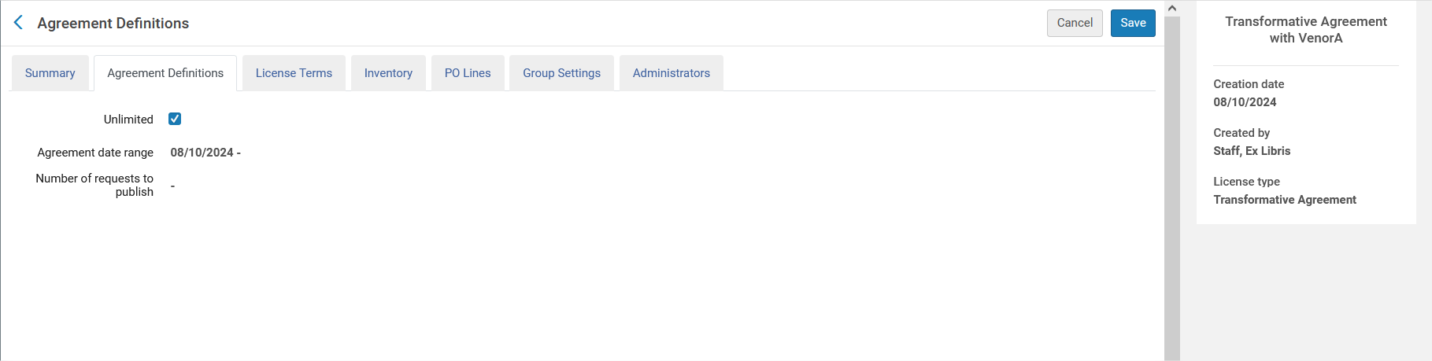This screenshot has width=1432, height=361.
Task: Go to the Inventory tab
Action: 388,73
